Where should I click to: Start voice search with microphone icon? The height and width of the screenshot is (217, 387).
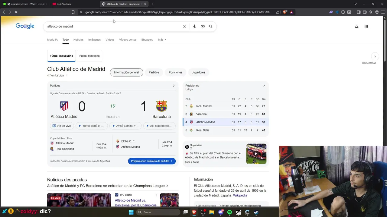(x=194, y=27)
